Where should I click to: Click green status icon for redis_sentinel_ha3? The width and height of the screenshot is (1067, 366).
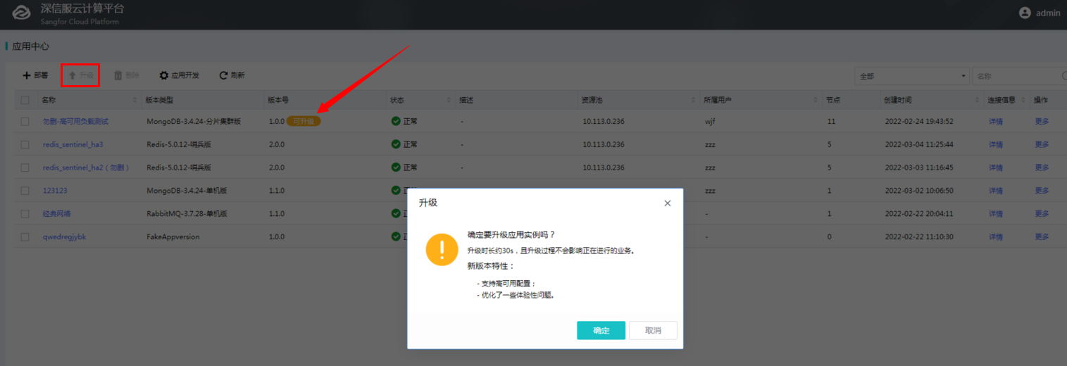[x=396, y=144]
